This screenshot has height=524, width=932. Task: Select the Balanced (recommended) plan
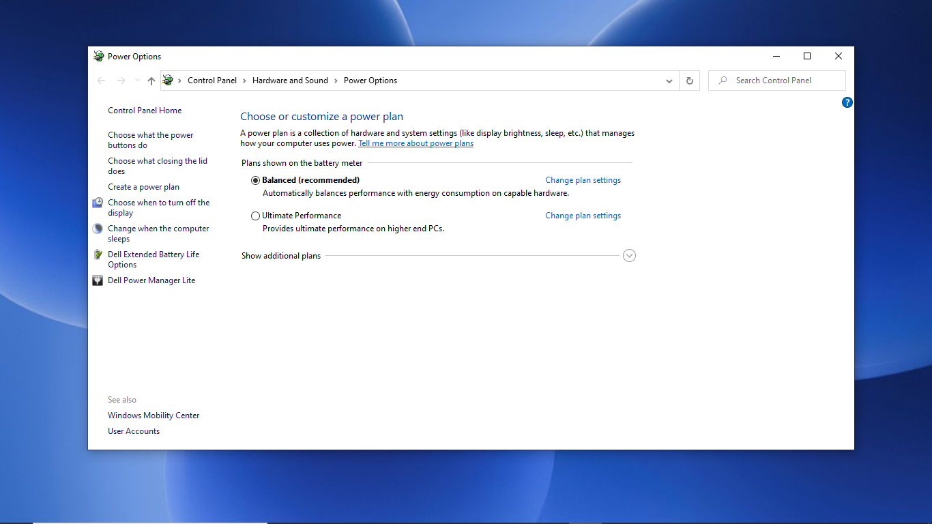click(x=256, y=180)
